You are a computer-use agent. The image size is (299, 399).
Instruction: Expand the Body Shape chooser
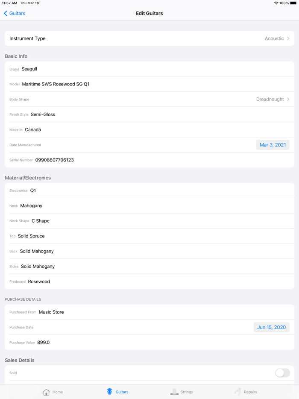pos(273,100)
